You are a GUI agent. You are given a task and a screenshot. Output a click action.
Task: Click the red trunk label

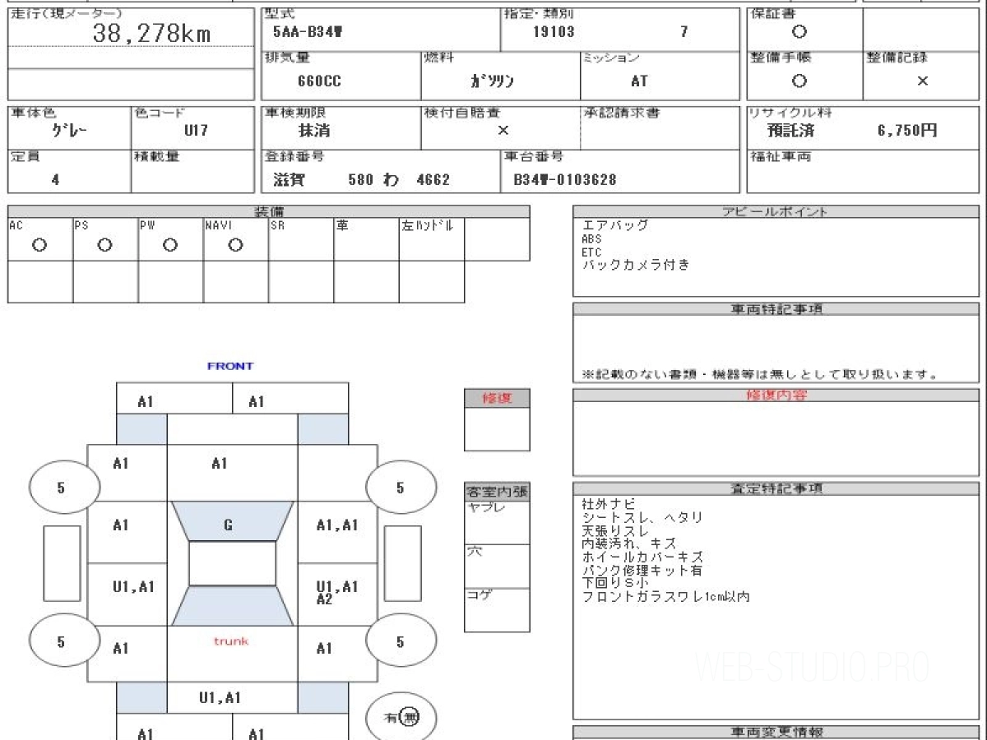click(x=231, y=641)
